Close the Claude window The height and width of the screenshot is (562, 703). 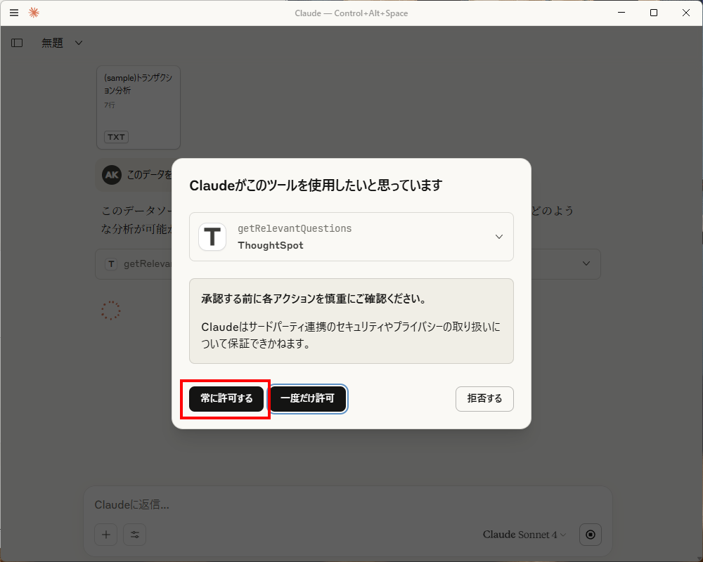coord(686,13)
